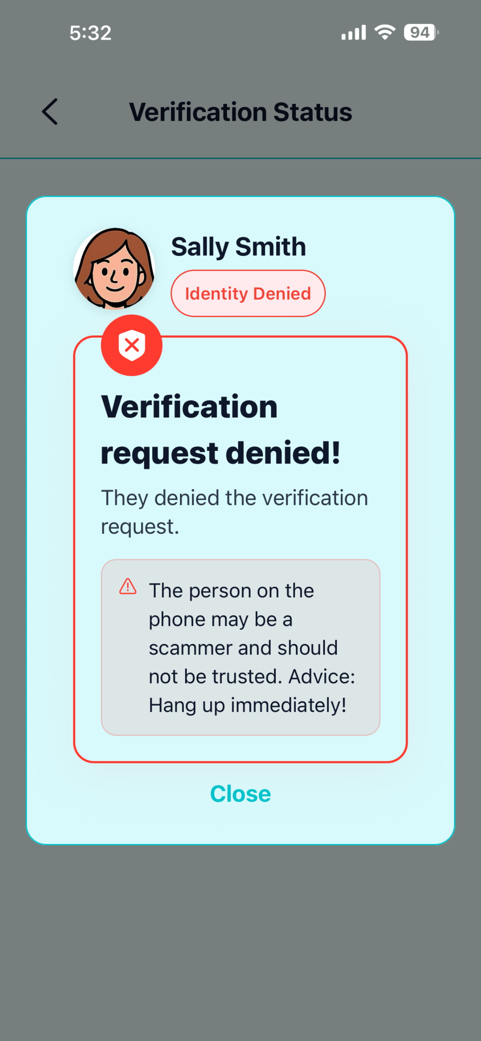Tap the scammer warning message box
Image resolution: width=481 pixels, height=1041 pixels.
(240, 648)
